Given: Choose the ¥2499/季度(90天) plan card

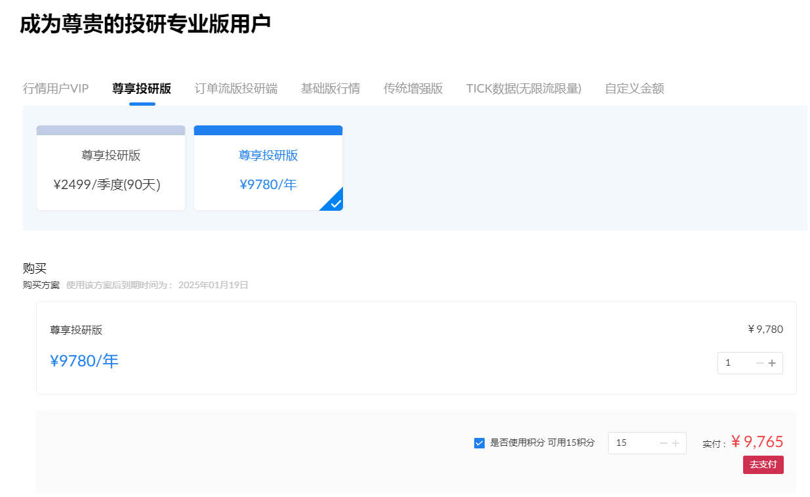Looking at the screenshot, I should pos(111,168).
